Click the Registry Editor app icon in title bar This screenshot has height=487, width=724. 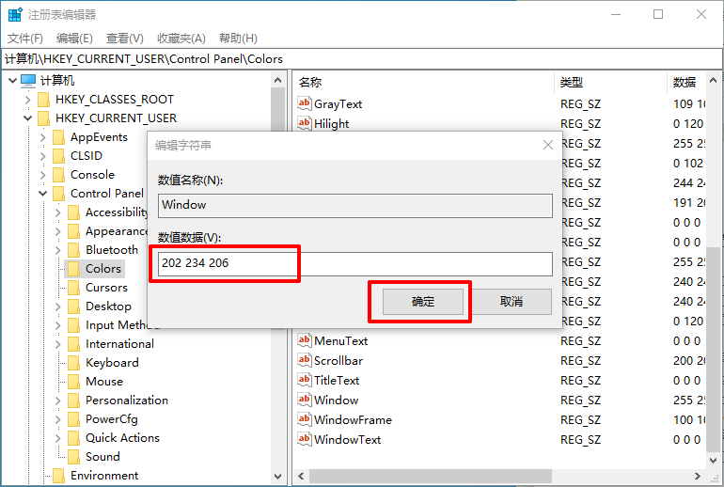pos(15,14)
